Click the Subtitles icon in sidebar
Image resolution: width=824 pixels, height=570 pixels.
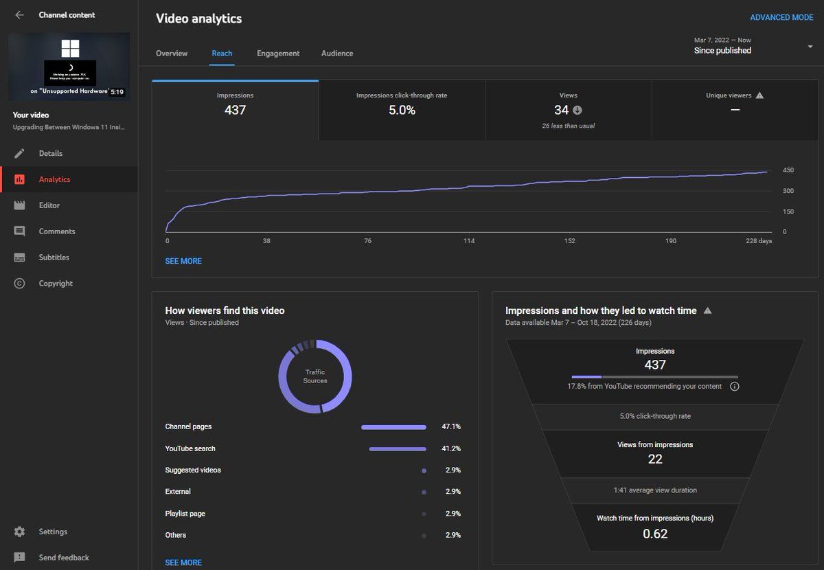coord(20,258)
